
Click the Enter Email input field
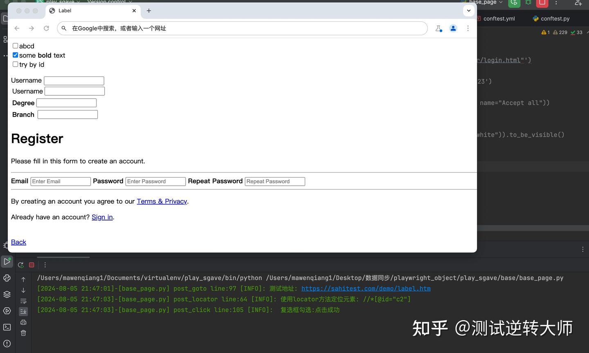coord(60,181)
